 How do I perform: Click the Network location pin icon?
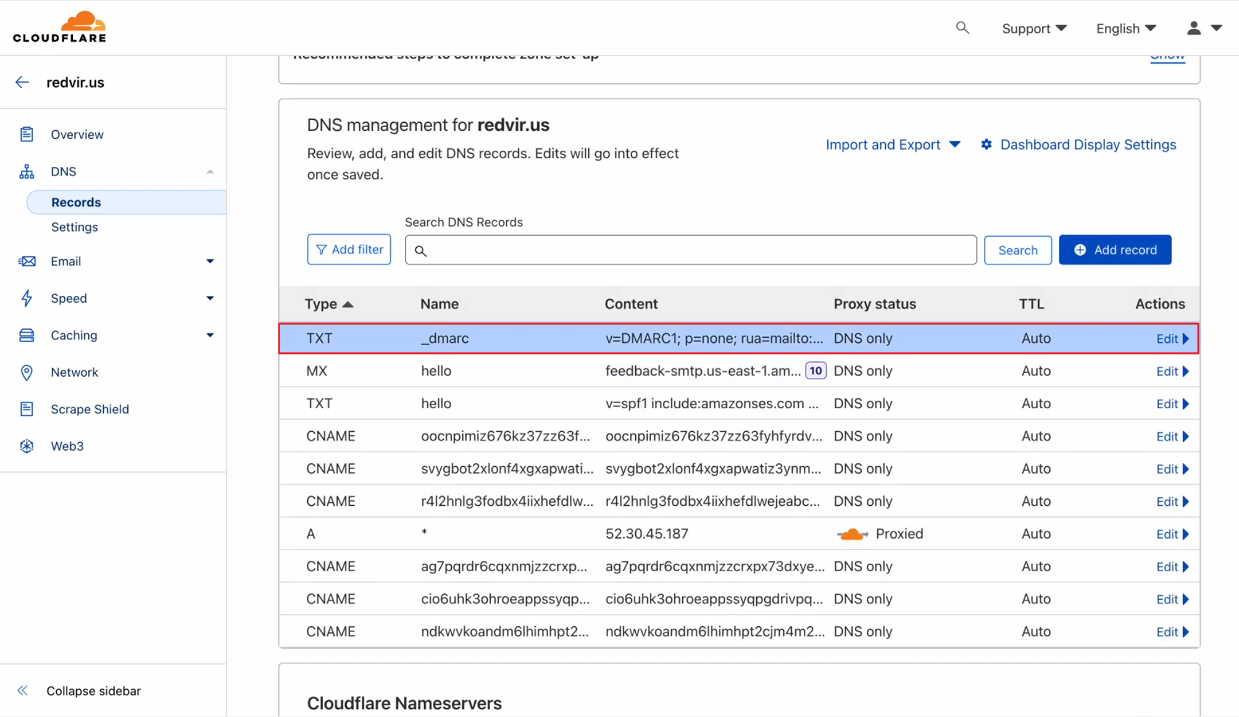[x=27, y=372]
